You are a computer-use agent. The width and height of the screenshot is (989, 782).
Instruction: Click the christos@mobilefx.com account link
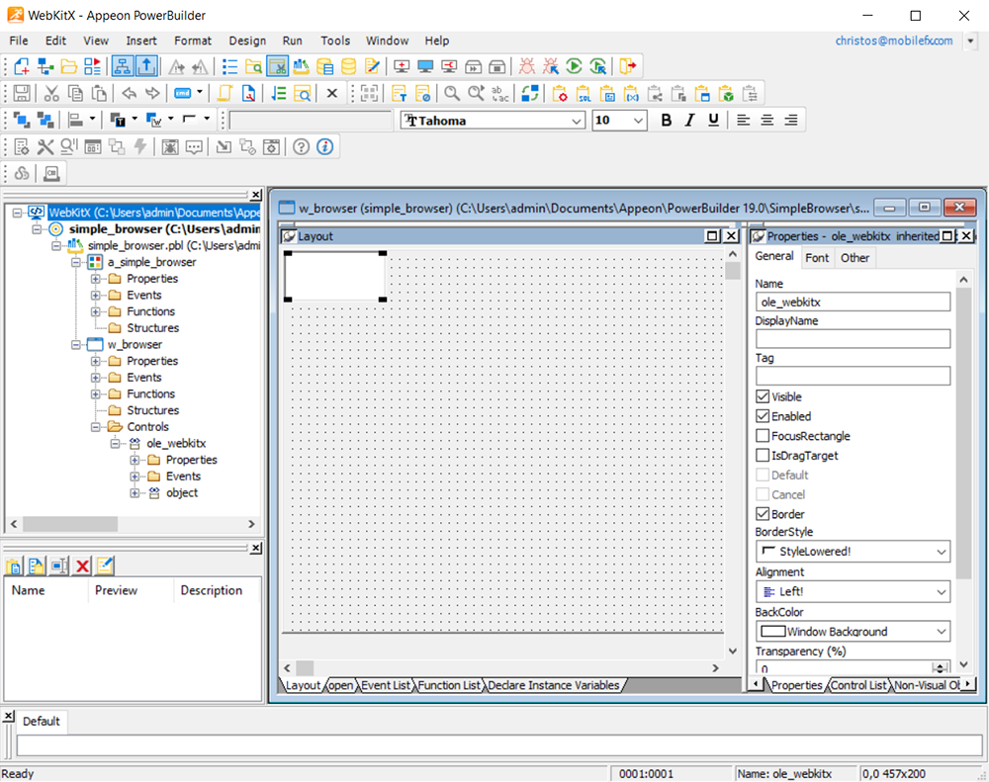(x=894, y=41)
